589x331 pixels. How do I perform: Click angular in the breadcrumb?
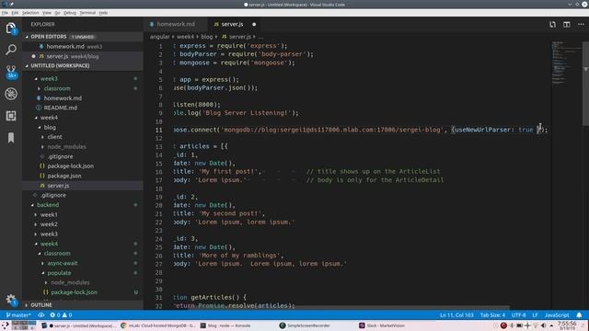[159, 37]
